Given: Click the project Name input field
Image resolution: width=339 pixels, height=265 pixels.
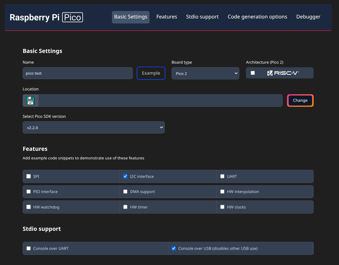Looking at the screenshot, I should (x=78, y=73).
